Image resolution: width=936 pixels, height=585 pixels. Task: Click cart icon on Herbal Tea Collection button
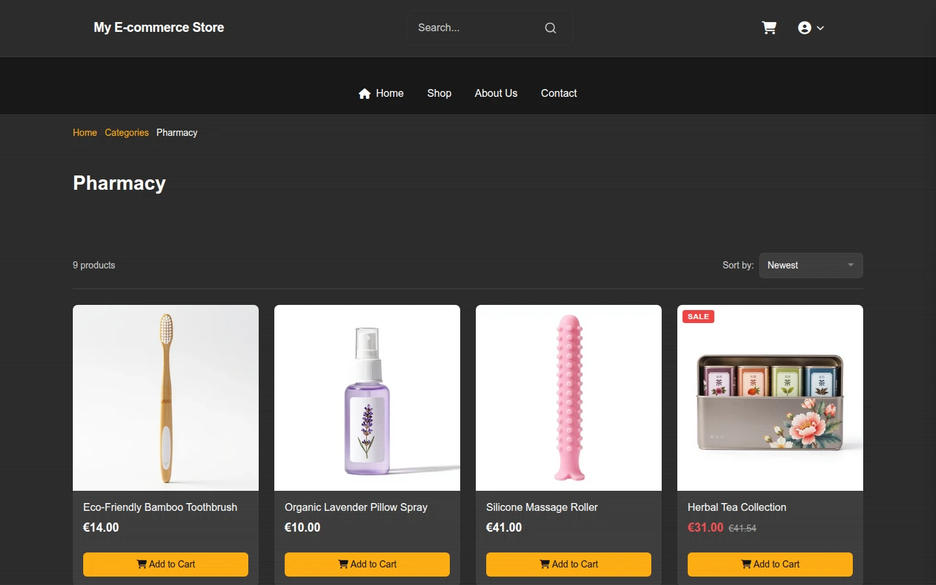[746, 564]
